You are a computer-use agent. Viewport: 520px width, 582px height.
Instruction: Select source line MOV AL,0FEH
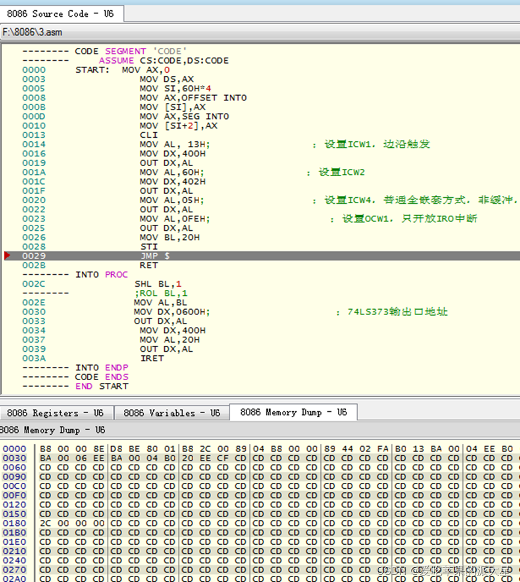click(x=175, y=218)
